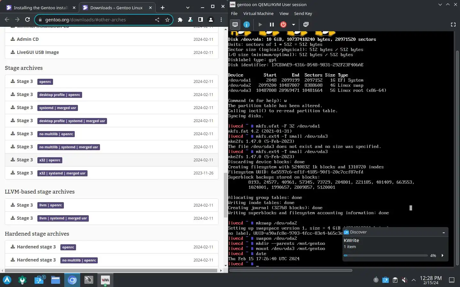Open Chrome profile avatar
The width and height of the screenshot is (460, 287).
(211, 20)
